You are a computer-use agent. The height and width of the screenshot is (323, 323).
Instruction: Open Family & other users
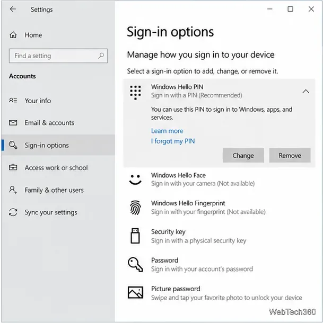[x=58, y=190]
